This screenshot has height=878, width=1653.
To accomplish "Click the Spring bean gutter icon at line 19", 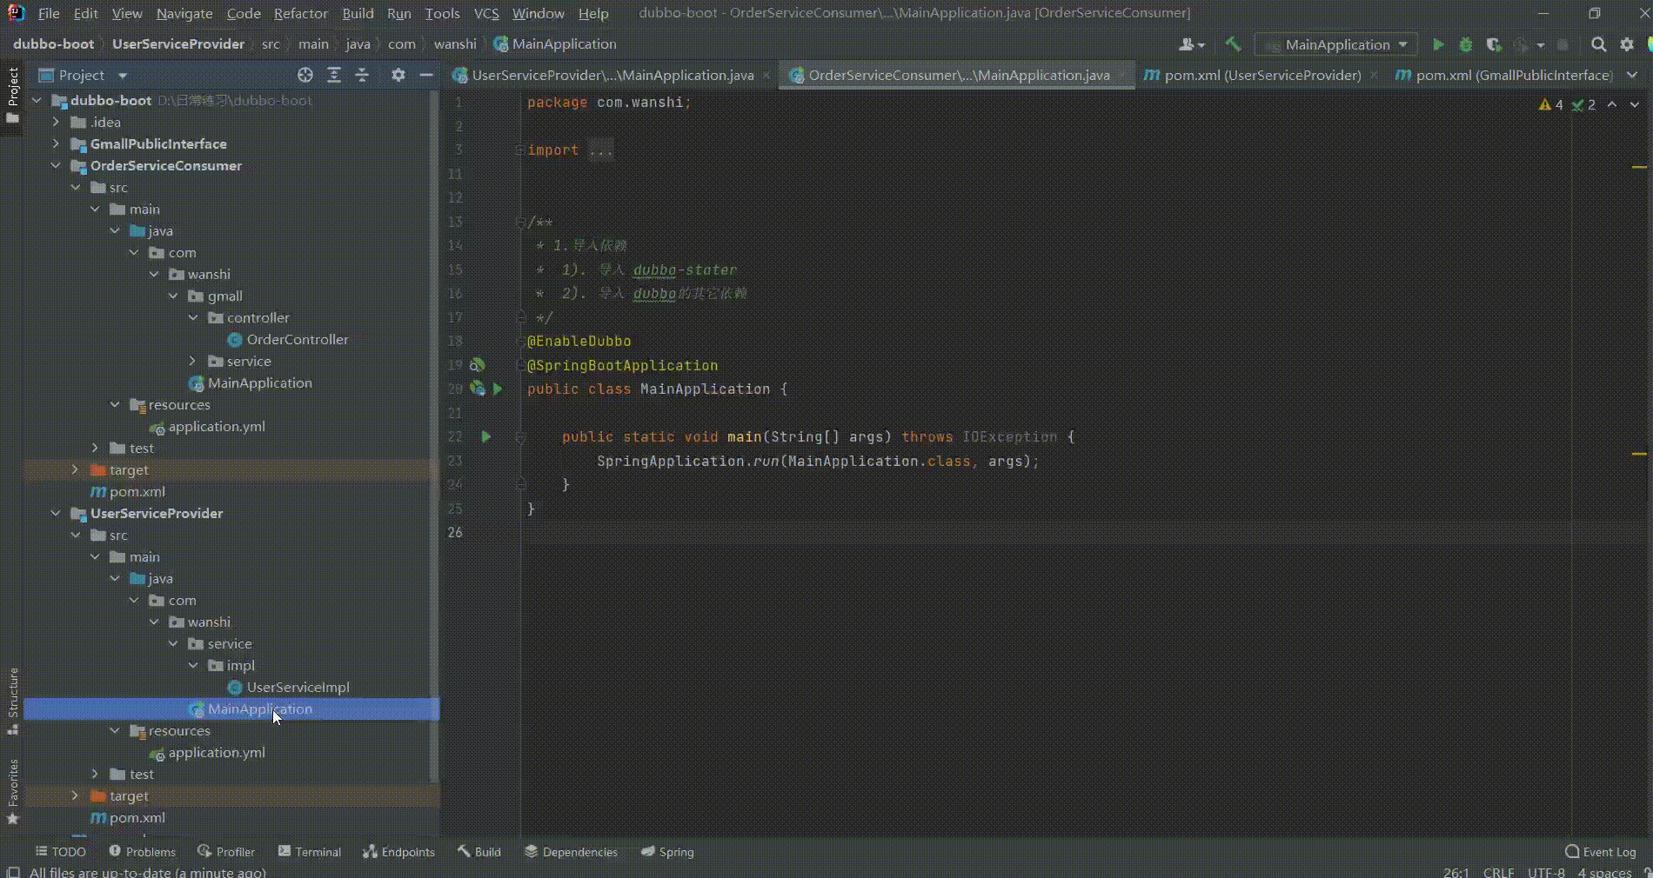I will click(478, 365).
